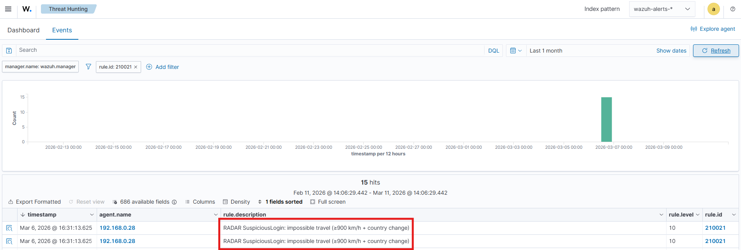The image size is (741, 250).
Task: Click the Last 1 month time range
Action: tap(546, 51)
